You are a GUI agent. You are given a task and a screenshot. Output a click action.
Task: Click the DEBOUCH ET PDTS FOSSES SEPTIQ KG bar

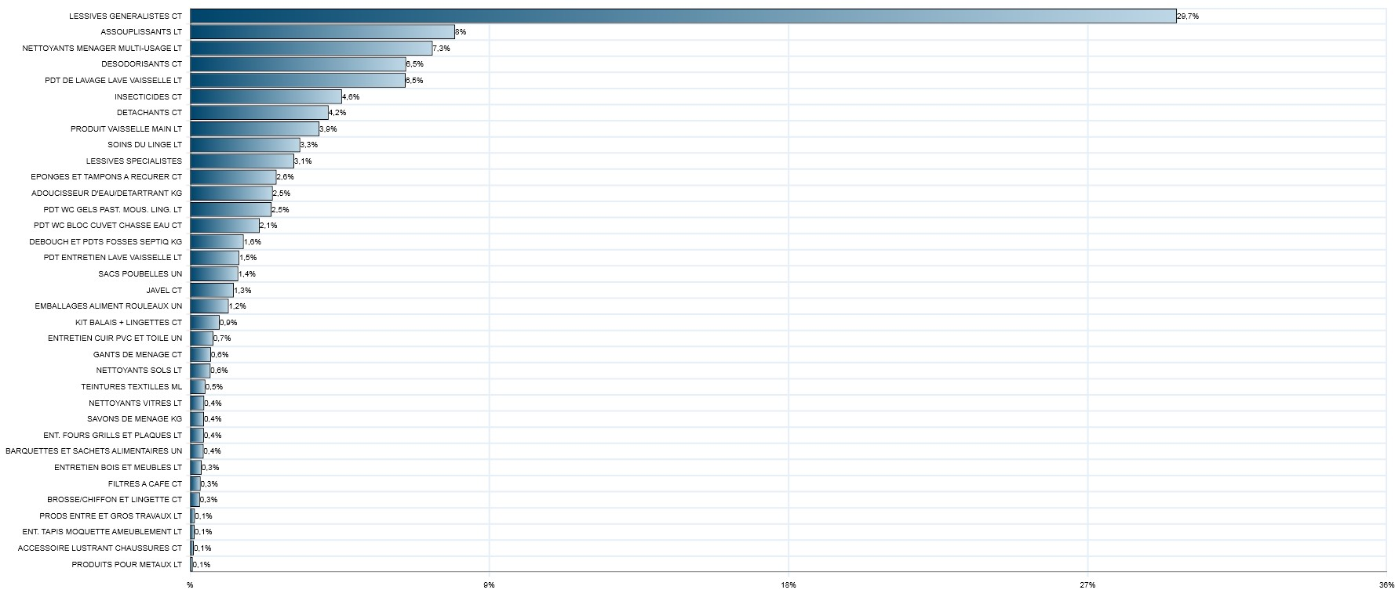[217, 241]
